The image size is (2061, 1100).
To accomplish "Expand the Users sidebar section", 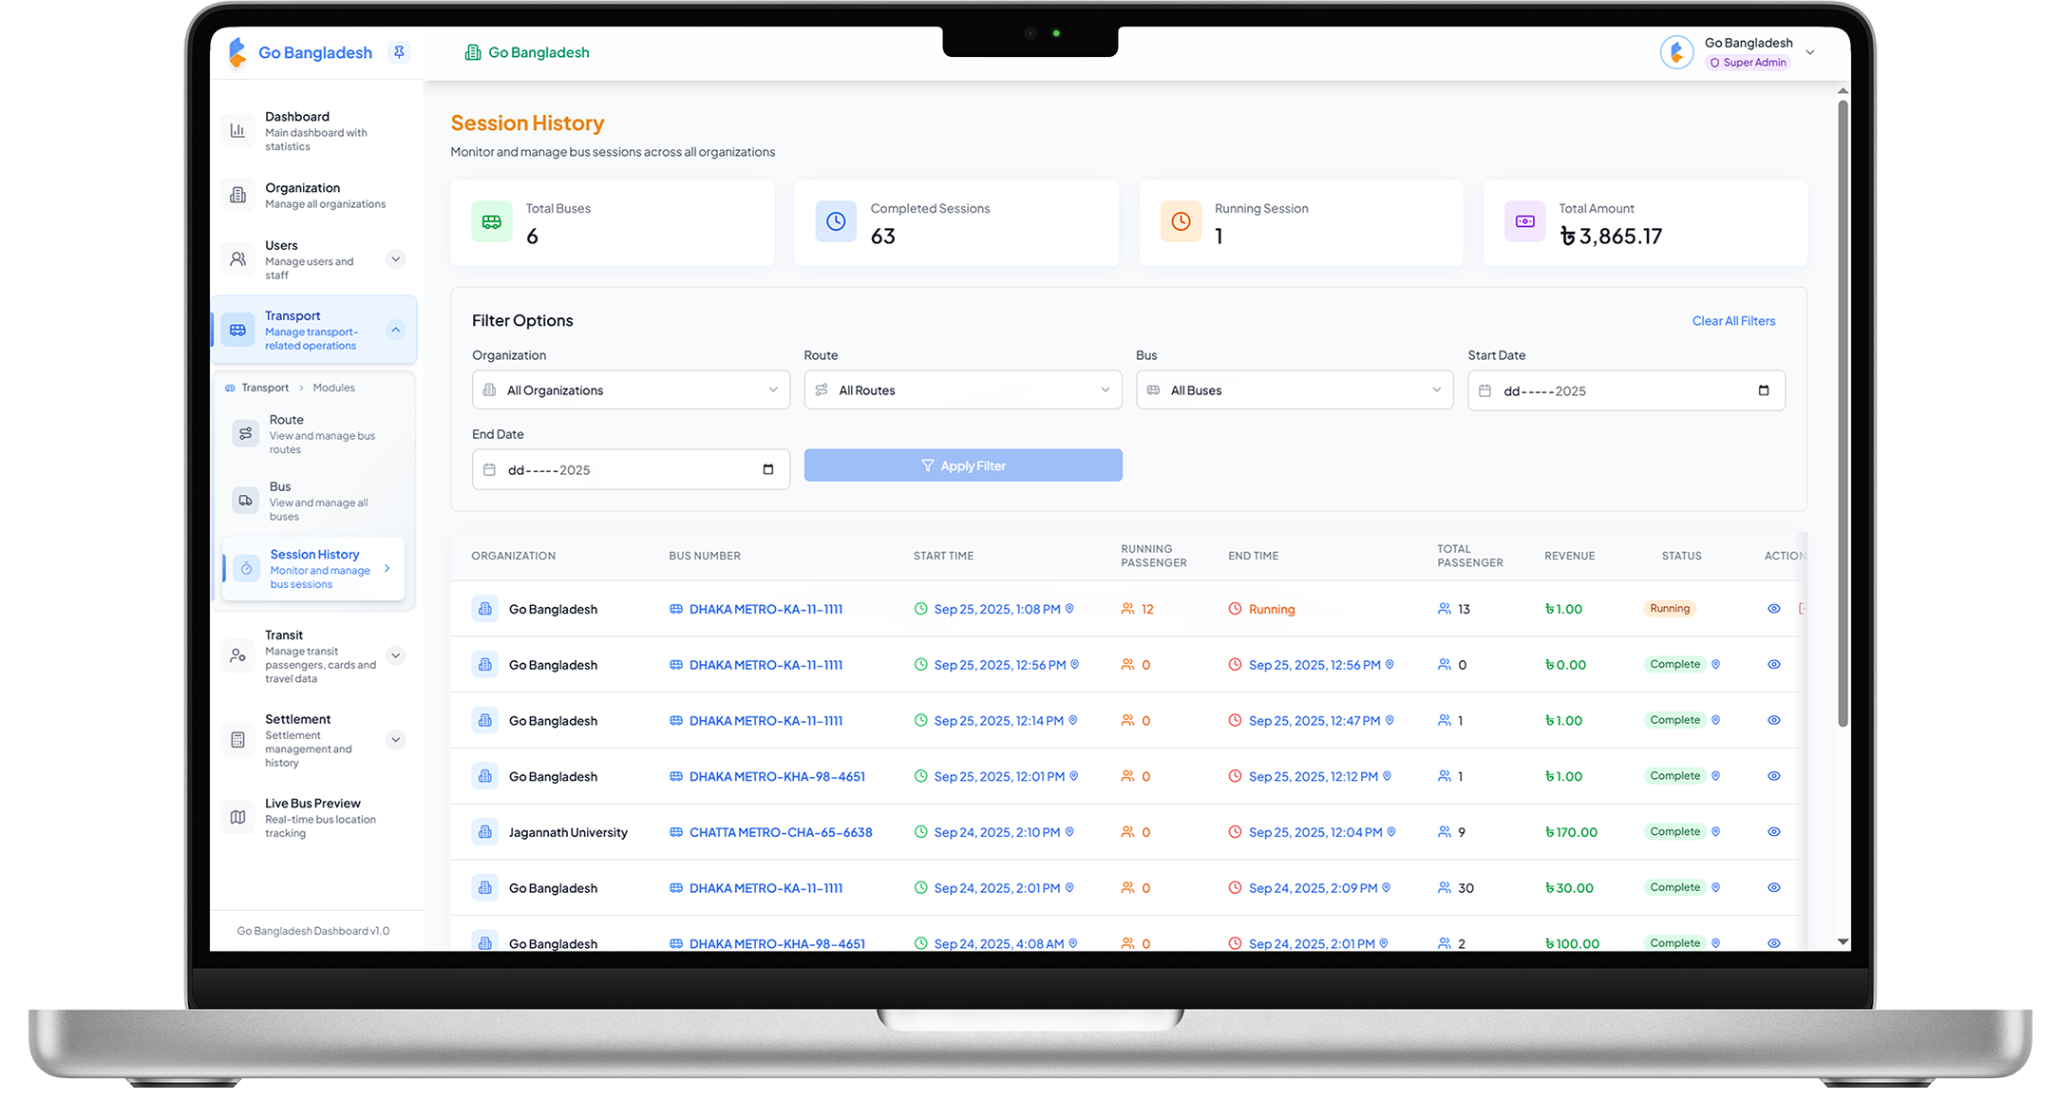I will [396, 259].
